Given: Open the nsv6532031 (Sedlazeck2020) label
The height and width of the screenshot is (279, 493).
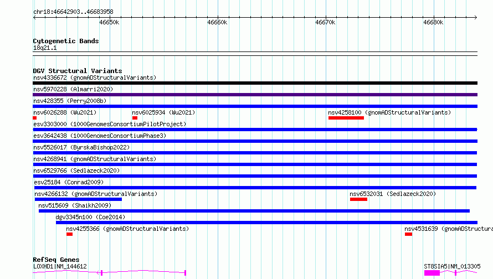Looking at the screenshot, I should coord(393,194).
